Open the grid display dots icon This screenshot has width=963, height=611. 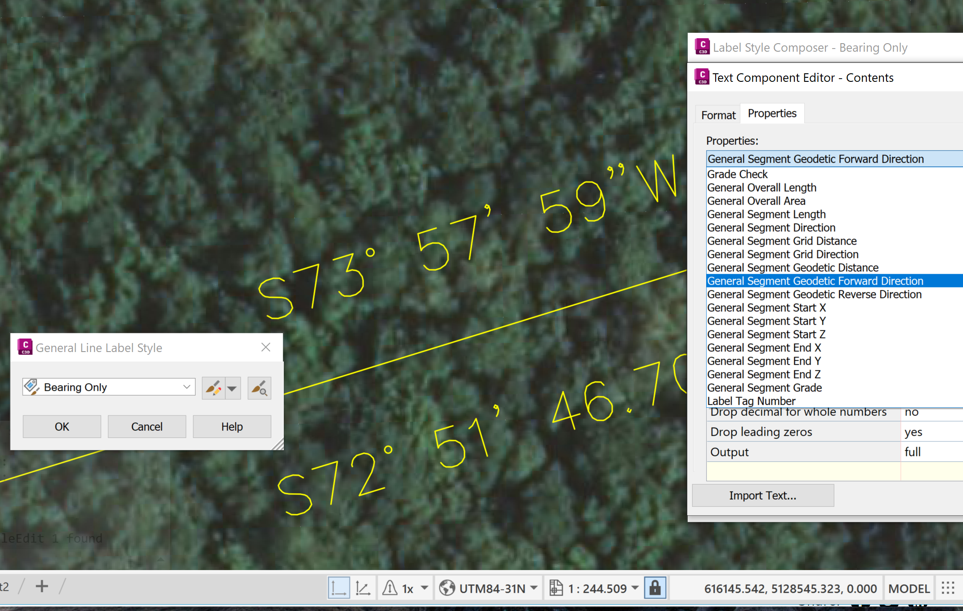(948, 588)
